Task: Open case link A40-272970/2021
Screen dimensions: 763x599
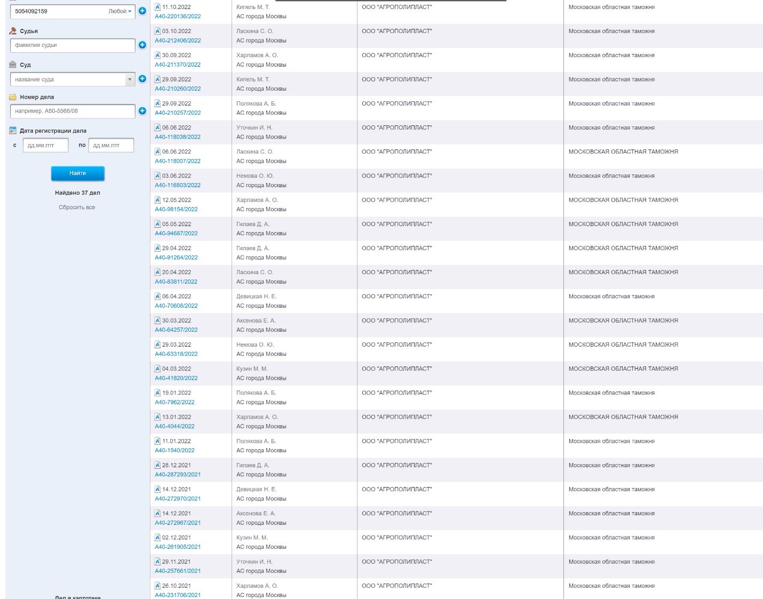Action: tap(178, 499)
